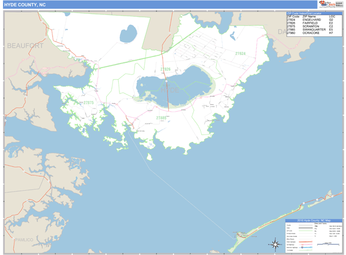The image size is (346, 255).
Task: Click the green 27824 label on the map
Action: point(240,53)
